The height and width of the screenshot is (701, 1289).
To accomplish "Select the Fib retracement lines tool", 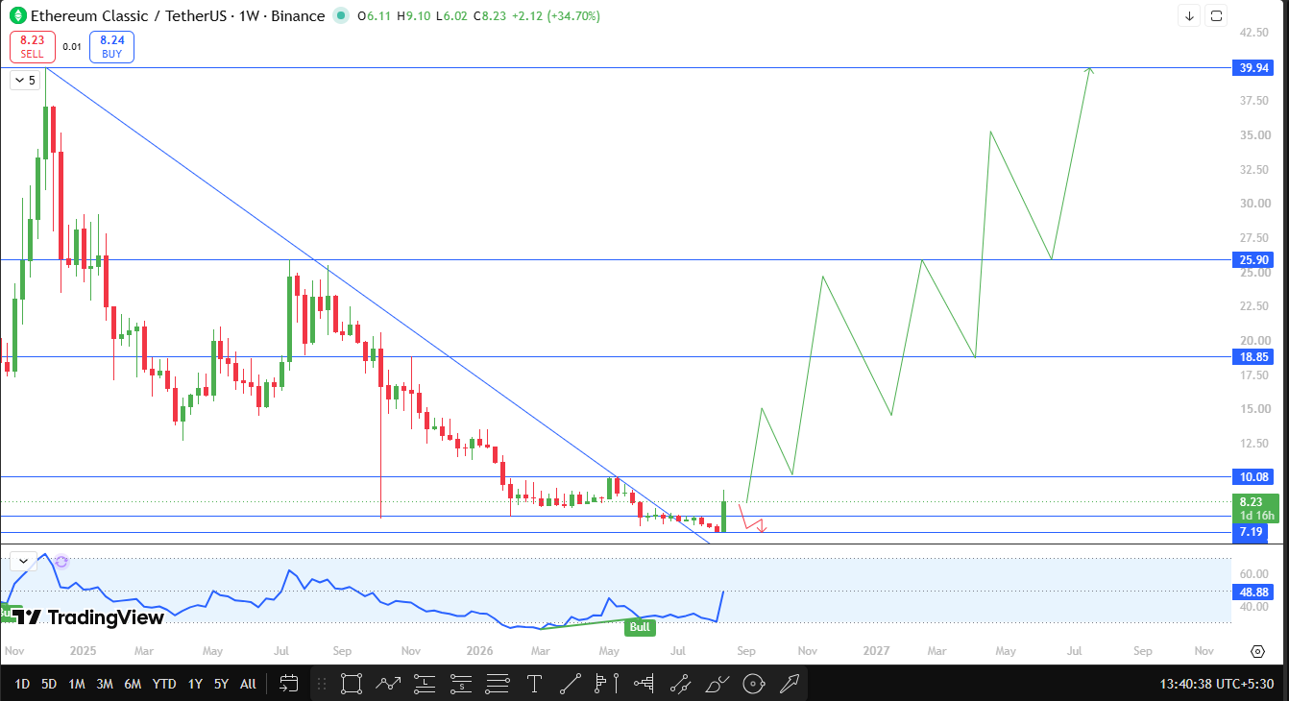I will click(498, 684).
